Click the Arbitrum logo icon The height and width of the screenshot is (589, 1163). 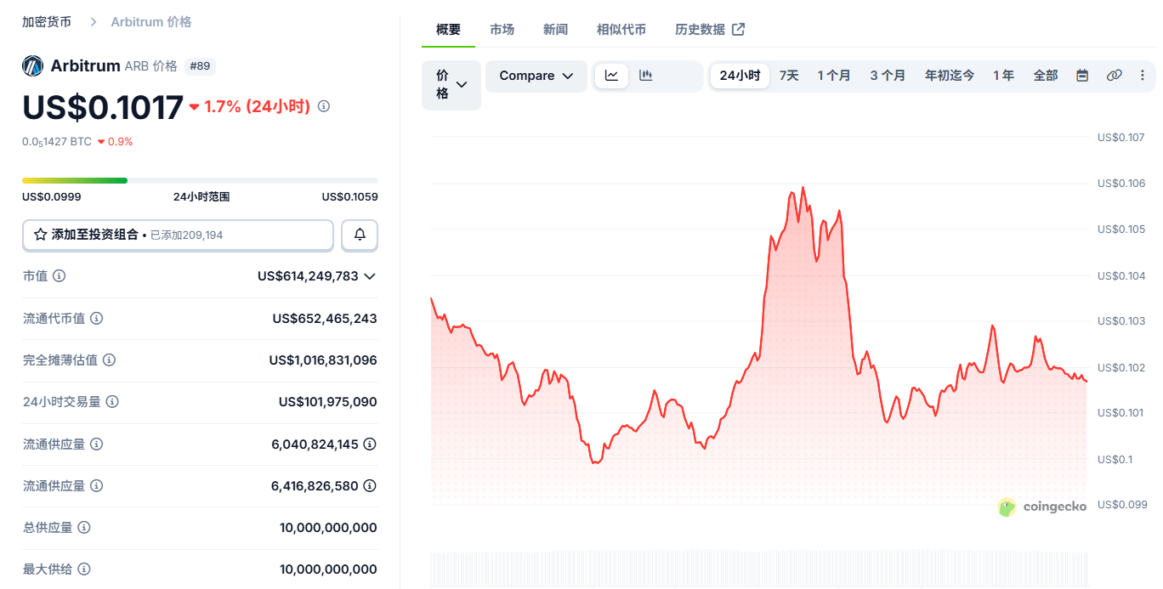point(33,66)
